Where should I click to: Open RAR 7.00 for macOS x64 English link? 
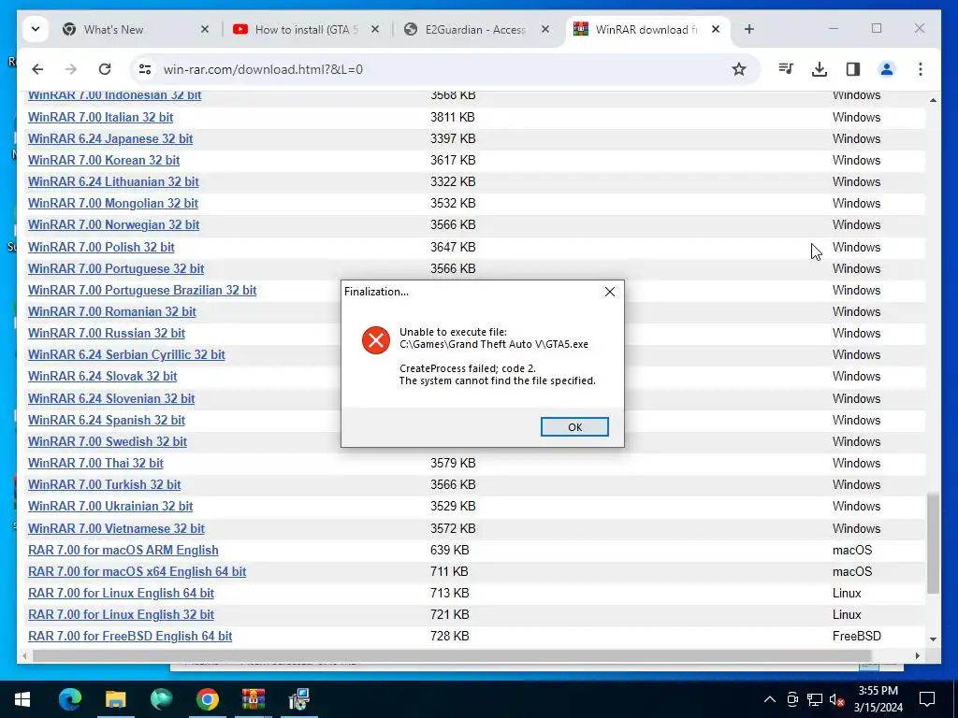tap(137, 571)
